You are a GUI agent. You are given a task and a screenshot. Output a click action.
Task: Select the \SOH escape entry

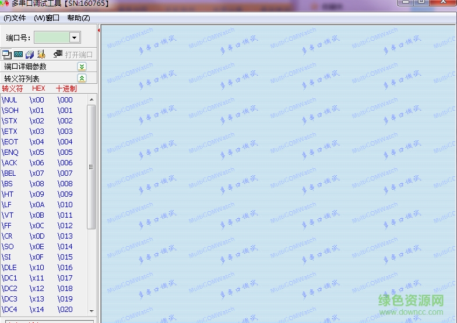[10, 111]
